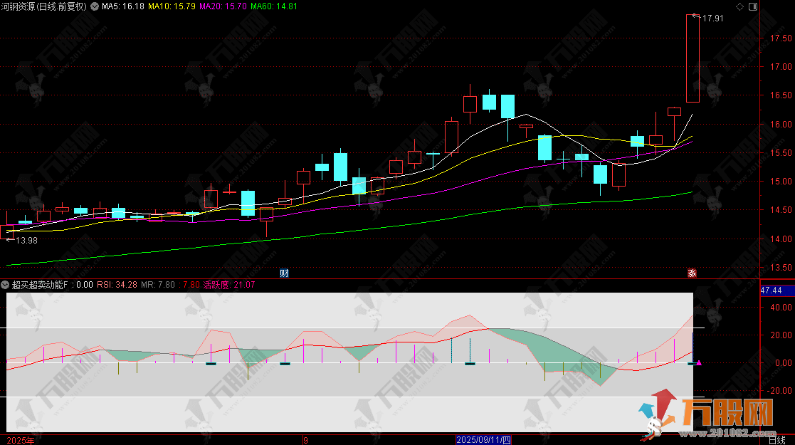This screenshot has height=445, width=795.
Task: Click the 47.44 indicator value box
Action: tap(771, 290)
